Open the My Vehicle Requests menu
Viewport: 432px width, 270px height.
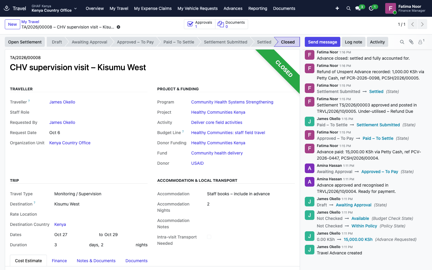pyautogui.click(x=198, y=8)
